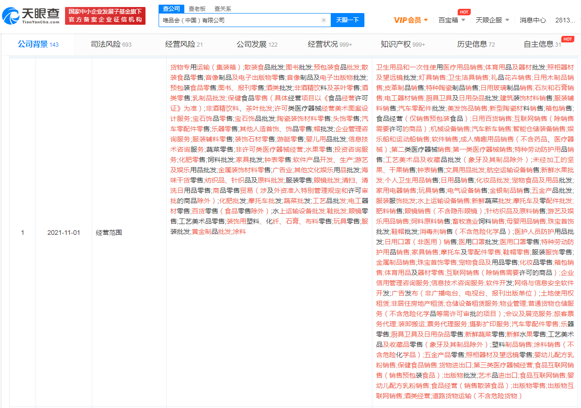This screenshot has height=408, width=581.
Task: Clear the search box with the X icon
Action: [x=324, y=20]
